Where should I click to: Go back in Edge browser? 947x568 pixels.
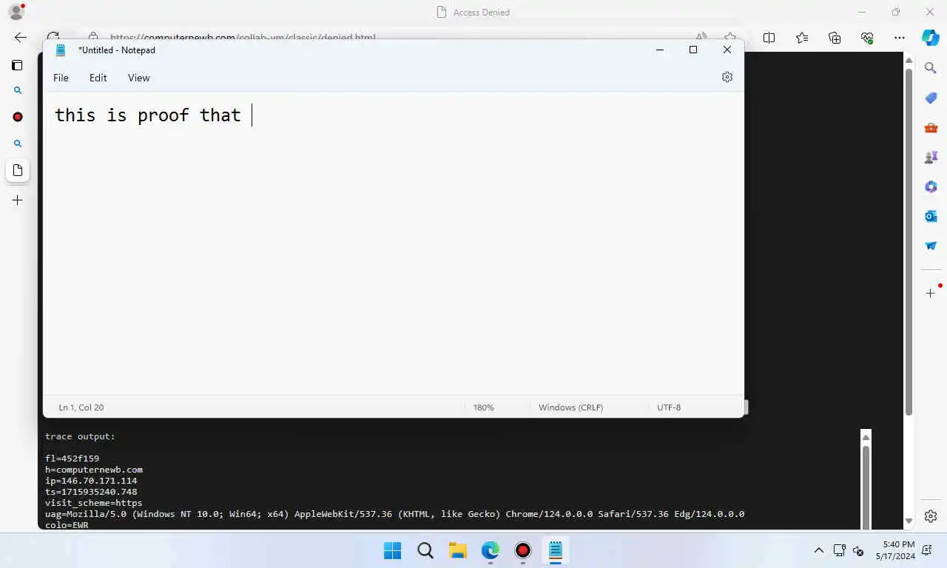point(21,37)
